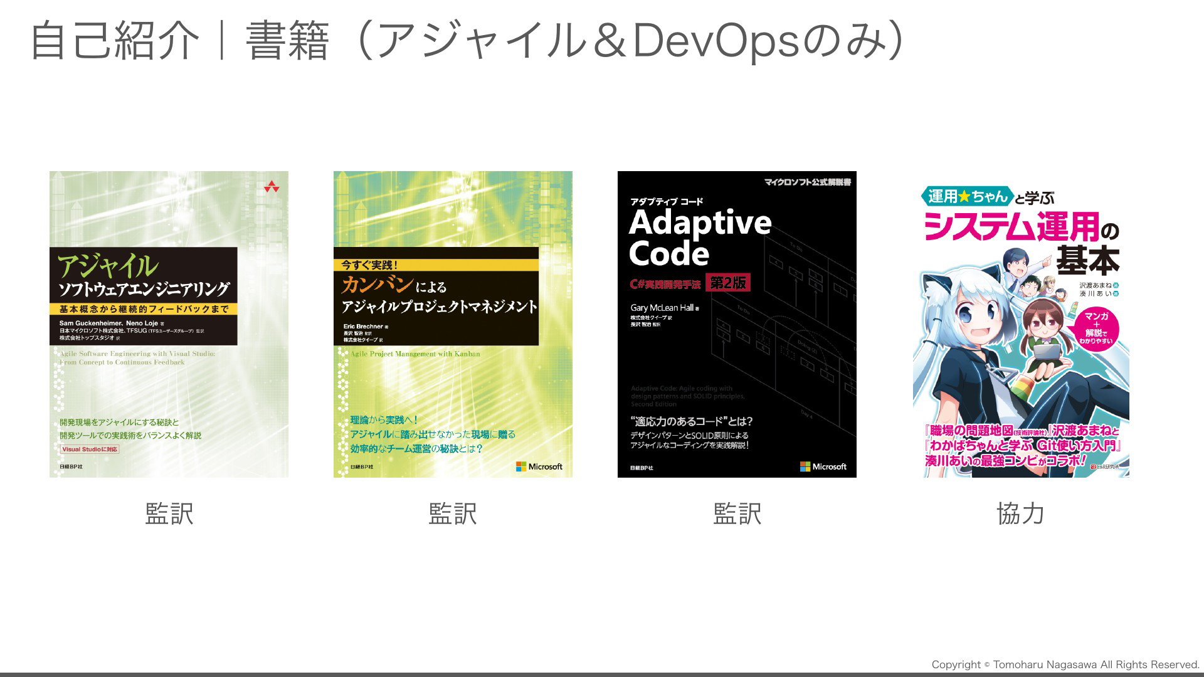The image size is (1204, 677).
Task: Click the 第2版 badge on Adaptive Code
Action: click(728, 283)
